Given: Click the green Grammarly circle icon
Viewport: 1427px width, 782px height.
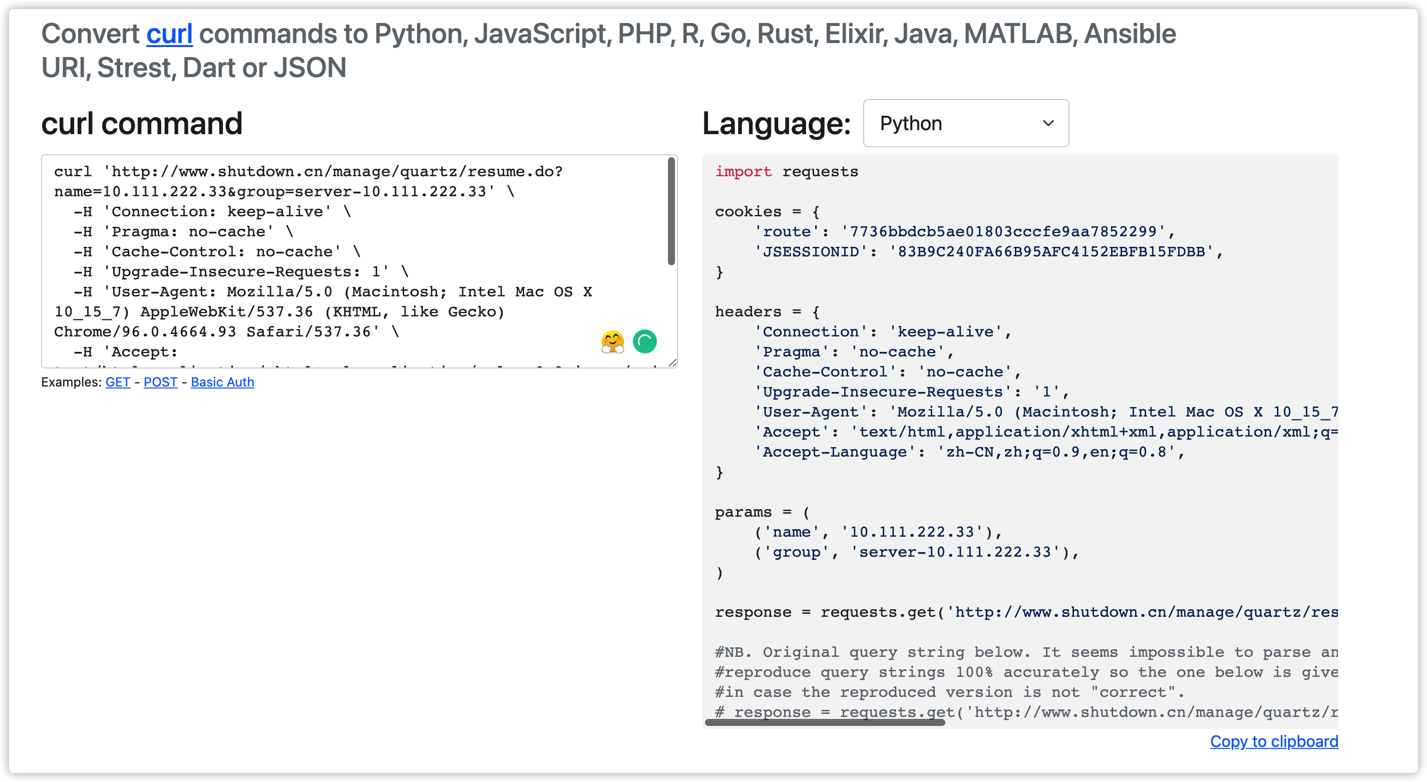Looking at the screenshot, I should 645,341.
